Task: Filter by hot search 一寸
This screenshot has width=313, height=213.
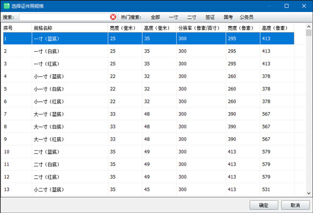Action: coord(173,17)
